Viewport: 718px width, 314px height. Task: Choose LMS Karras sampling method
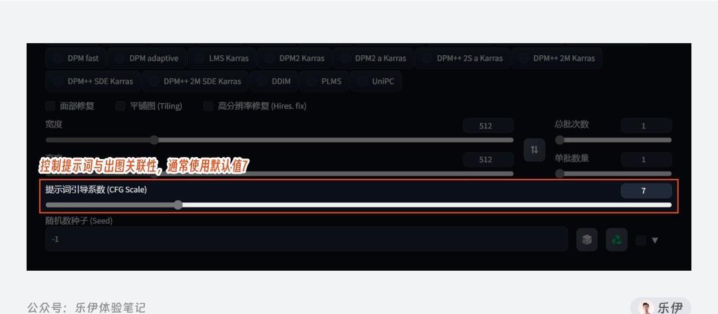(x=221, y=59)
